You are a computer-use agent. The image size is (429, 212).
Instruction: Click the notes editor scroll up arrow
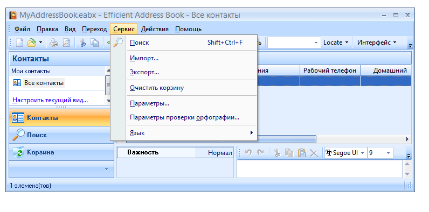407,164
